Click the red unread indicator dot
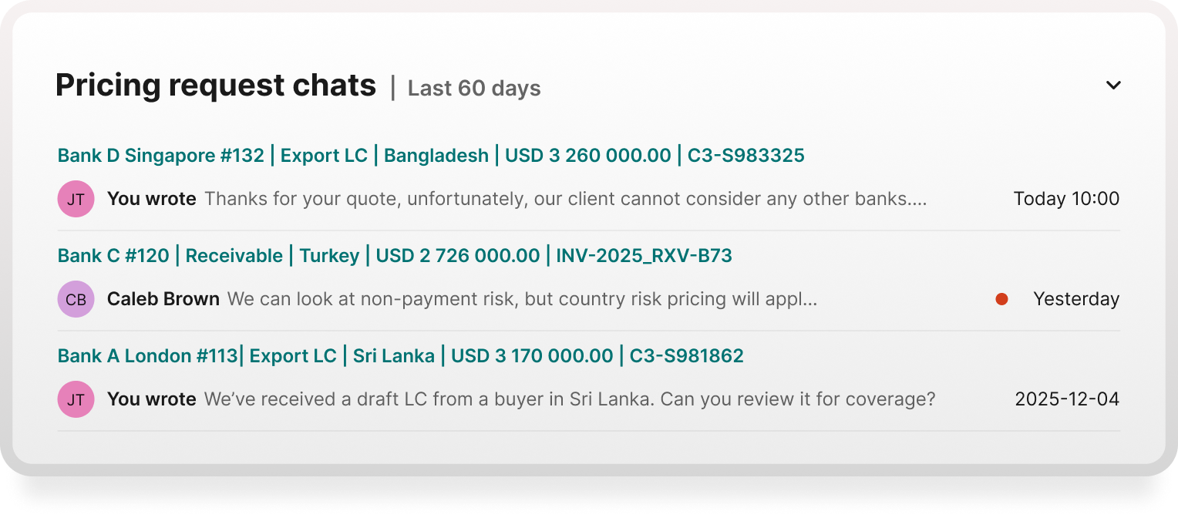This screenshot has width=1178, height=518. (1001, 299)
